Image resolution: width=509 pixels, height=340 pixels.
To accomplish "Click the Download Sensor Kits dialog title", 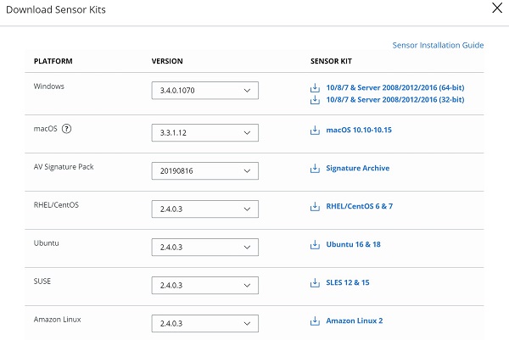I will (x=56, y=9).
